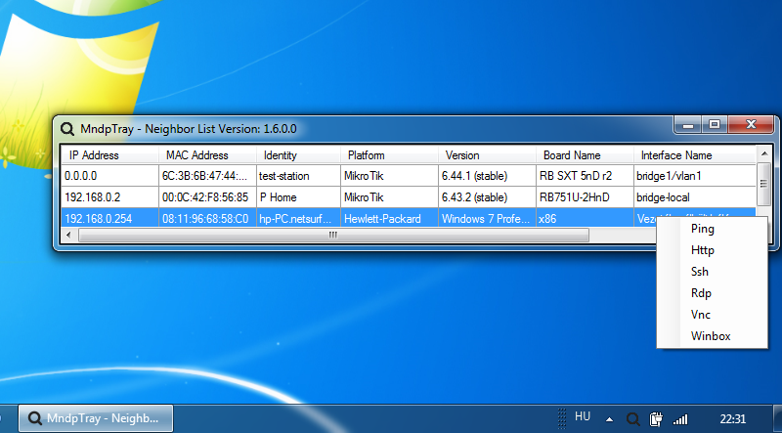The height and width of the screenshot is (433, 782).
Task: Click the Windows 7 Profe... version cell
Action: (x=487, y=219)
